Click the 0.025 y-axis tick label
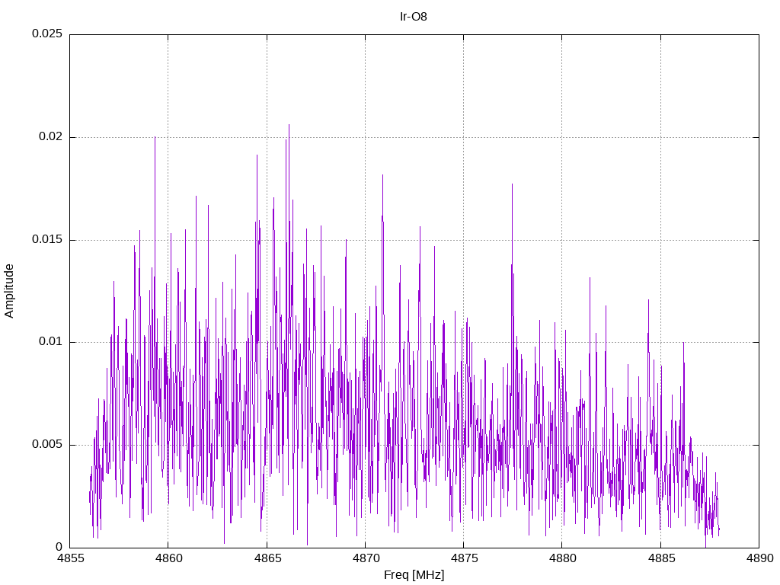This screenshot has height=585, width=780. [47, 34]
